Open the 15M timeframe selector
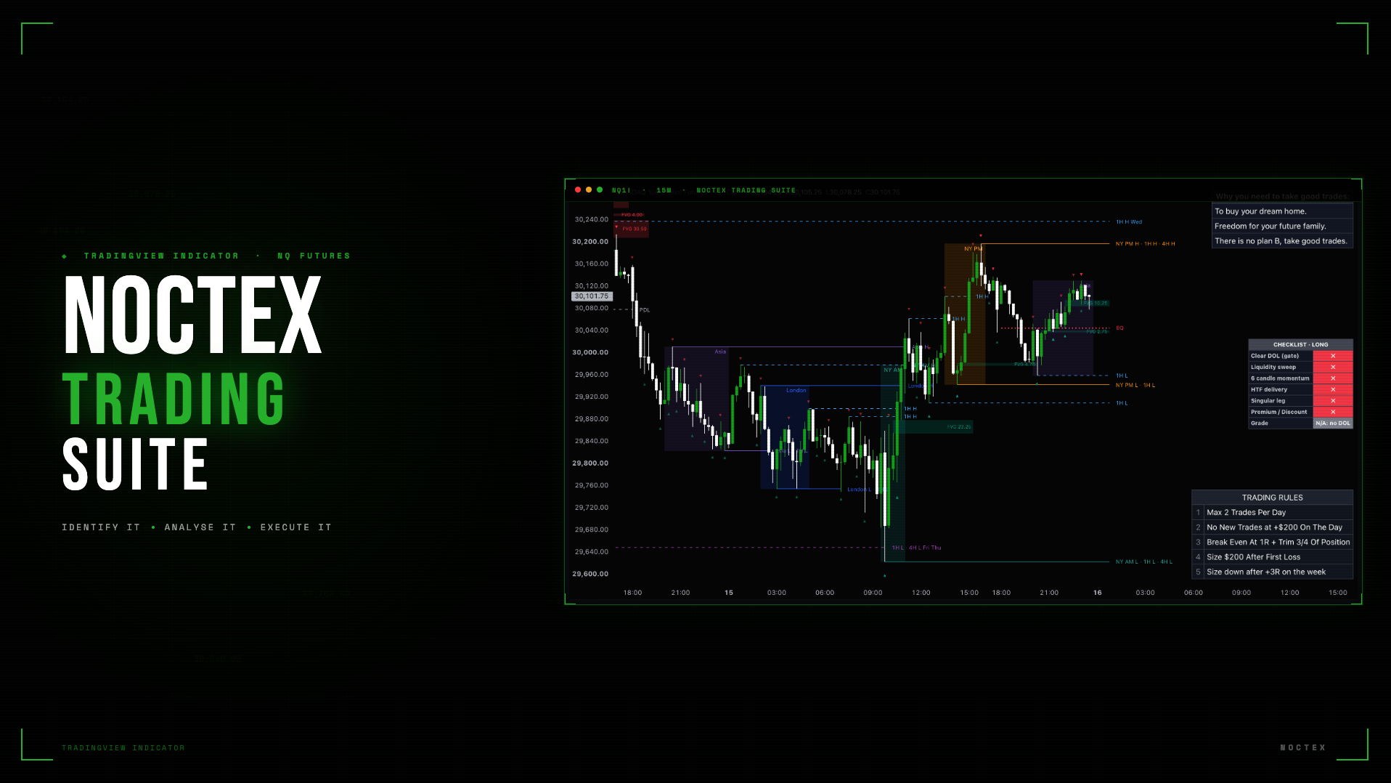 pos(664,190)
